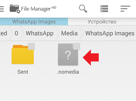Screen dimensions: 136x101
Task: Click the File Manager HD folder logo
Action: tap(15, 9)
